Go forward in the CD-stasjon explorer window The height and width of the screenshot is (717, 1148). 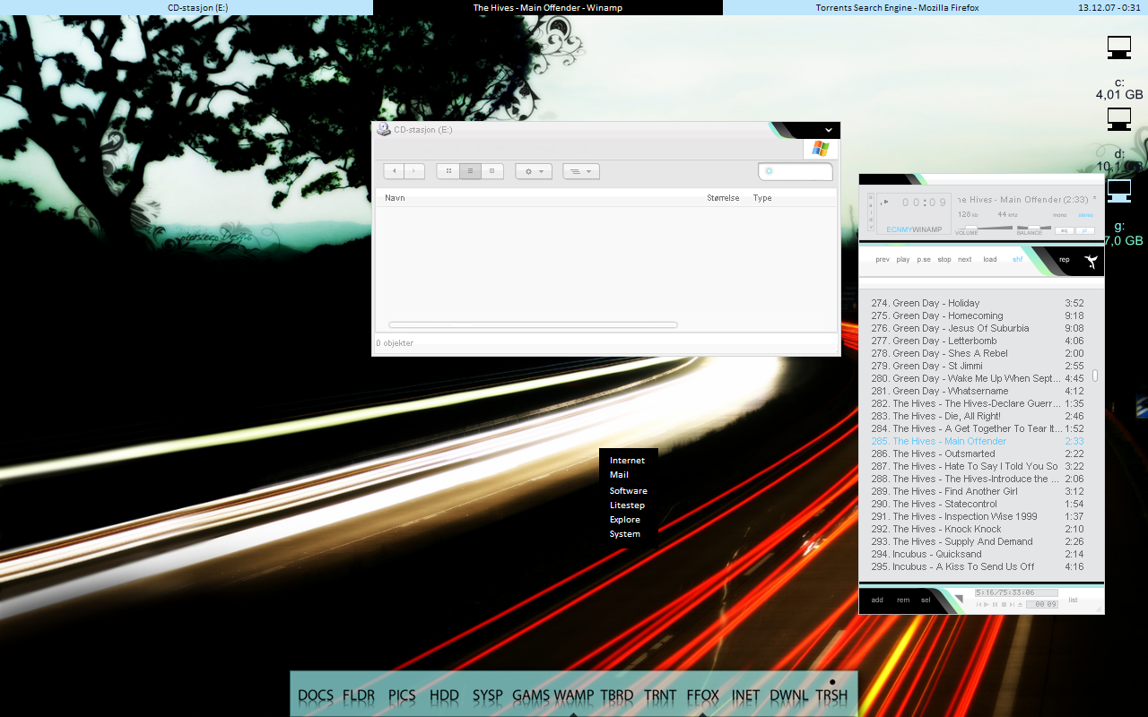point(414,171)
